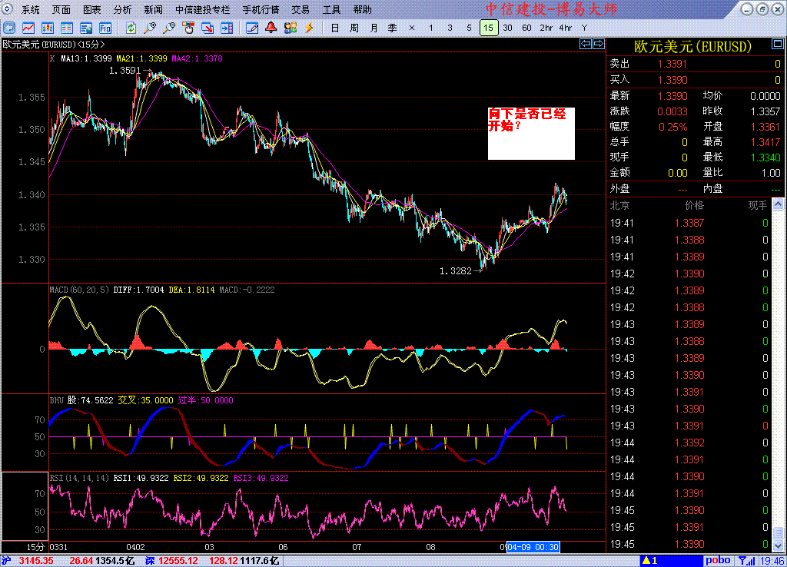Click the two users icon

pyautogui.click(x=290, y=28)
